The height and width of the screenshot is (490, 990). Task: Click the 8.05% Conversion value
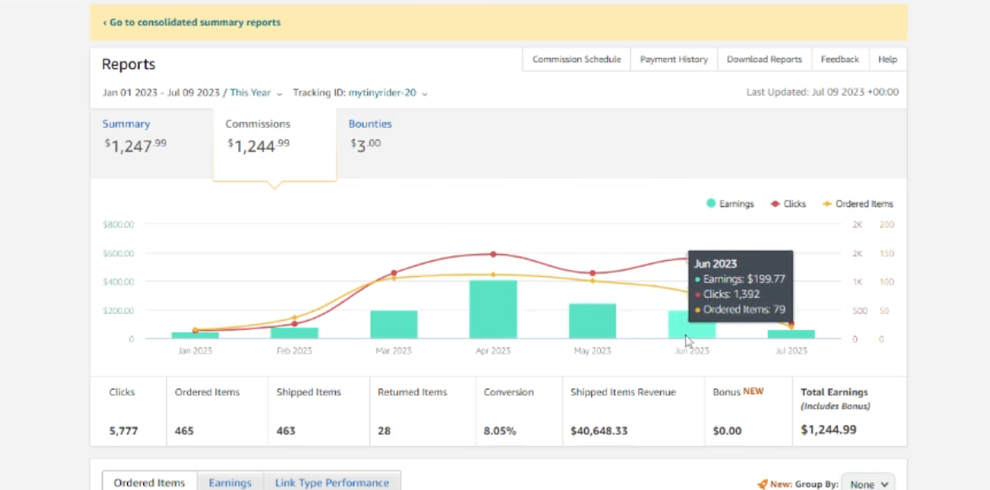[500, 431]
